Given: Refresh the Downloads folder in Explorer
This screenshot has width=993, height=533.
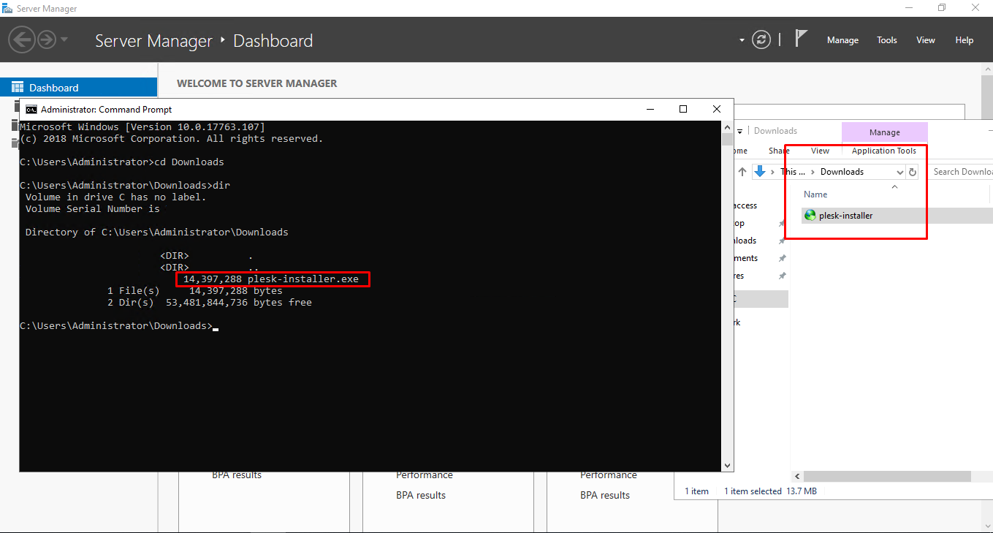Looking at the screenshot, I should point(912,173).
